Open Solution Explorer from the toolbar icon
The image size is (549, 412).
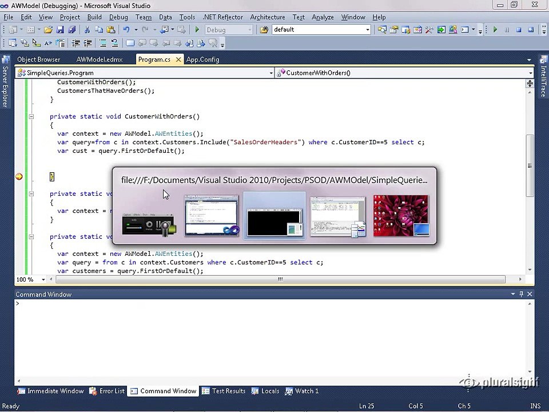click(x=382, y=30)
